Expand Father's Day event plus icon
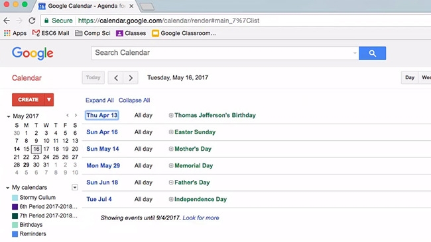 tap(171, 182)
